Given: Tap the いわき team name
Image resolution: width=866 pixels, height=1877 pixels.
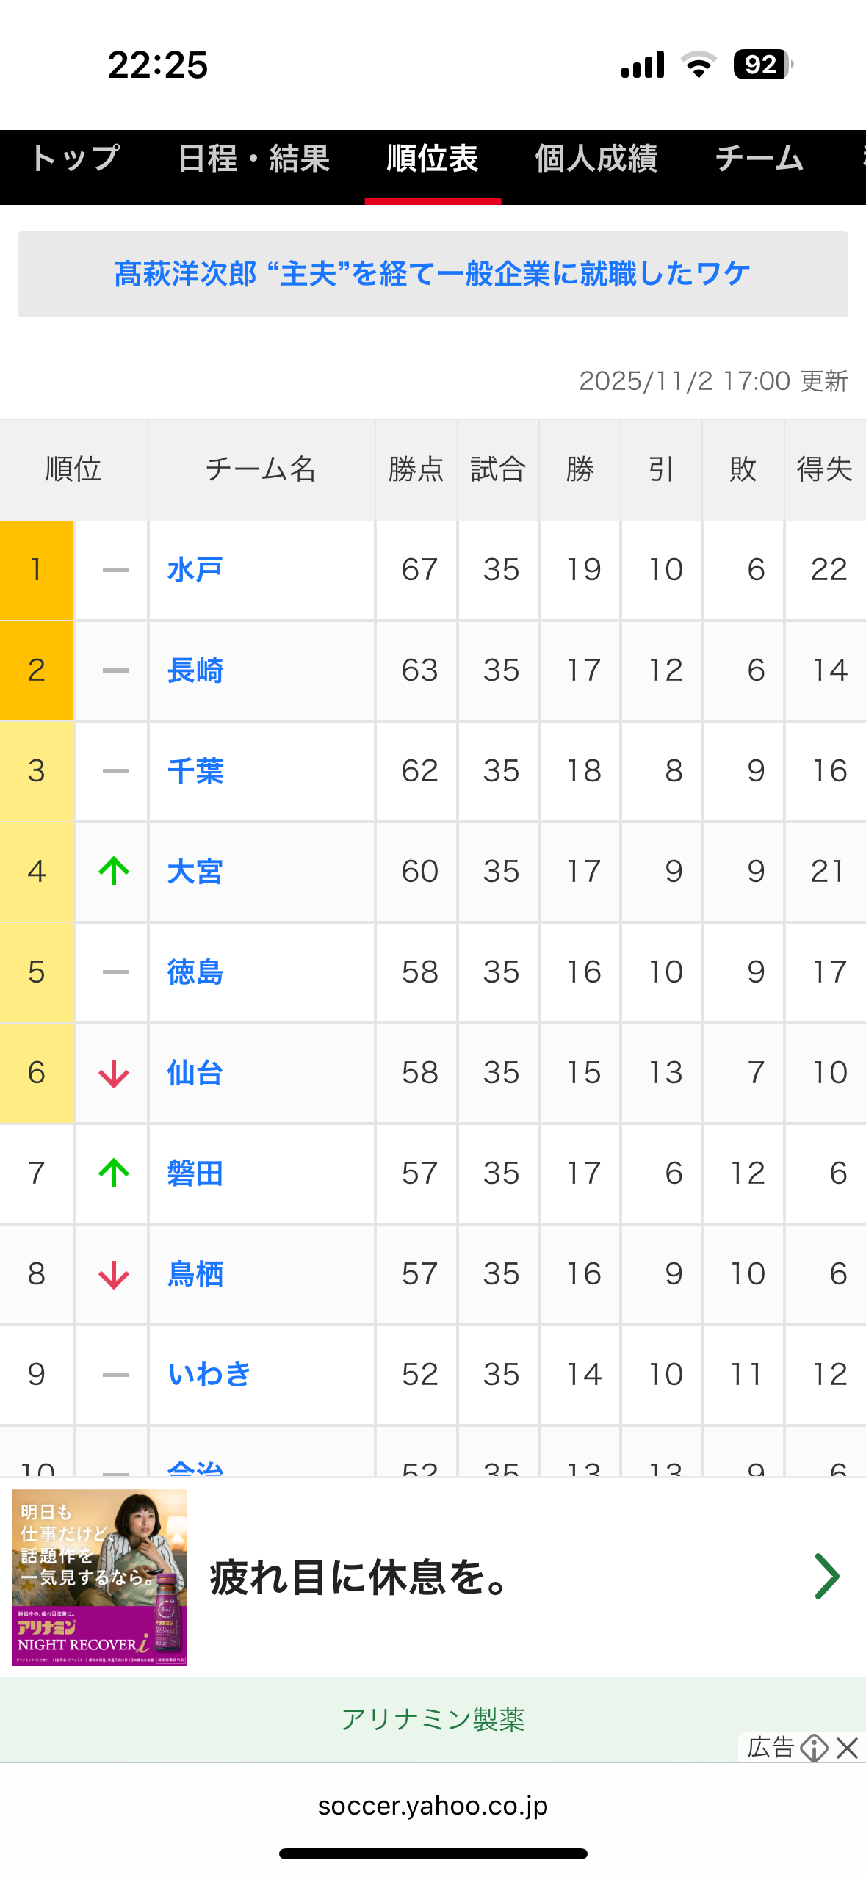Looking at the screenshot, I should pyautogui.click(x=209, y=1375).
